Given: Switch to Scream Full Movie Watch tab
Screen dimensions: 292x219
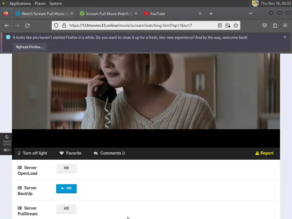Looking at the screenshot, I should click(x=109, y=14).
